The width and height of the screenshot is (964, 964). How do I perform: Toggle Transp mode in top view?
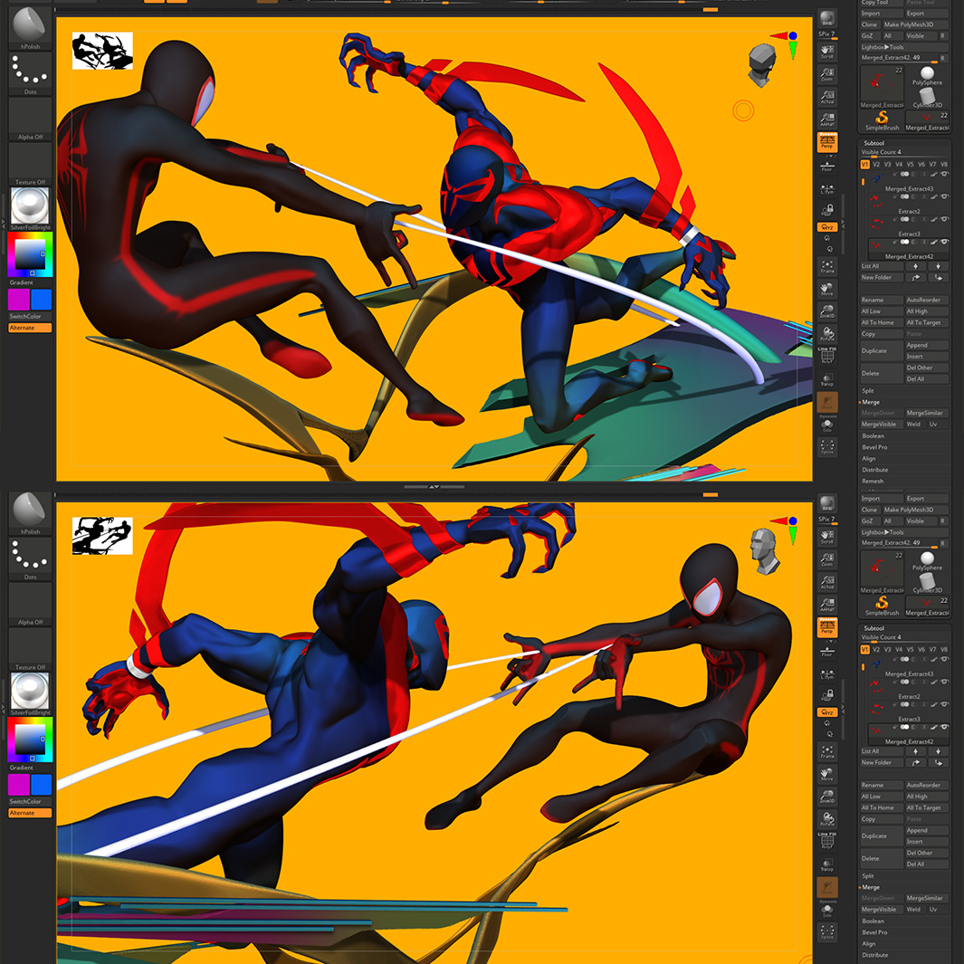827,379
